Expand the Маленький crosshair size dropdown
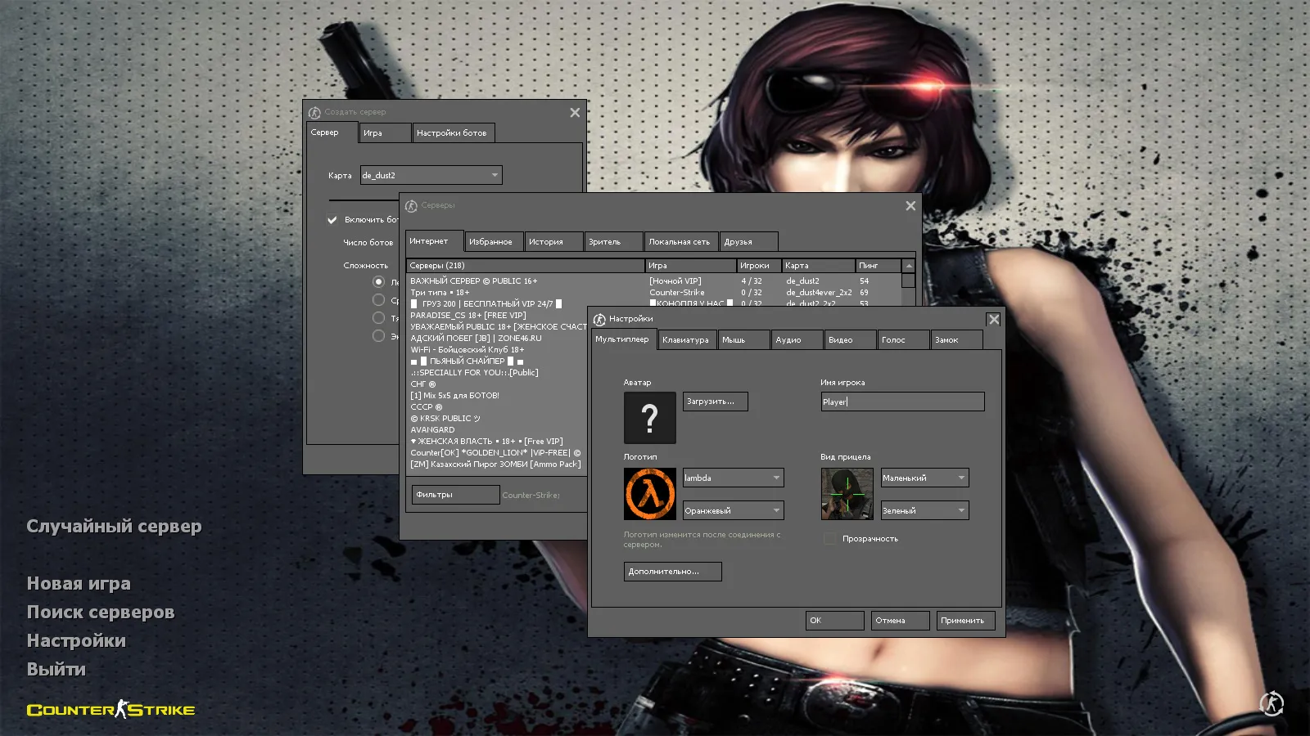This screenshot has height=736, width=1310. click(x=924, y=478)
